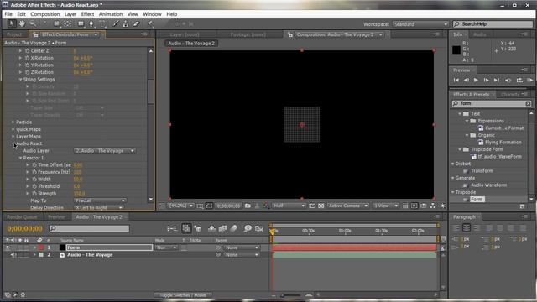Take snapshot in composition viewer
The image size is (537, 302).
pos(248,206)
